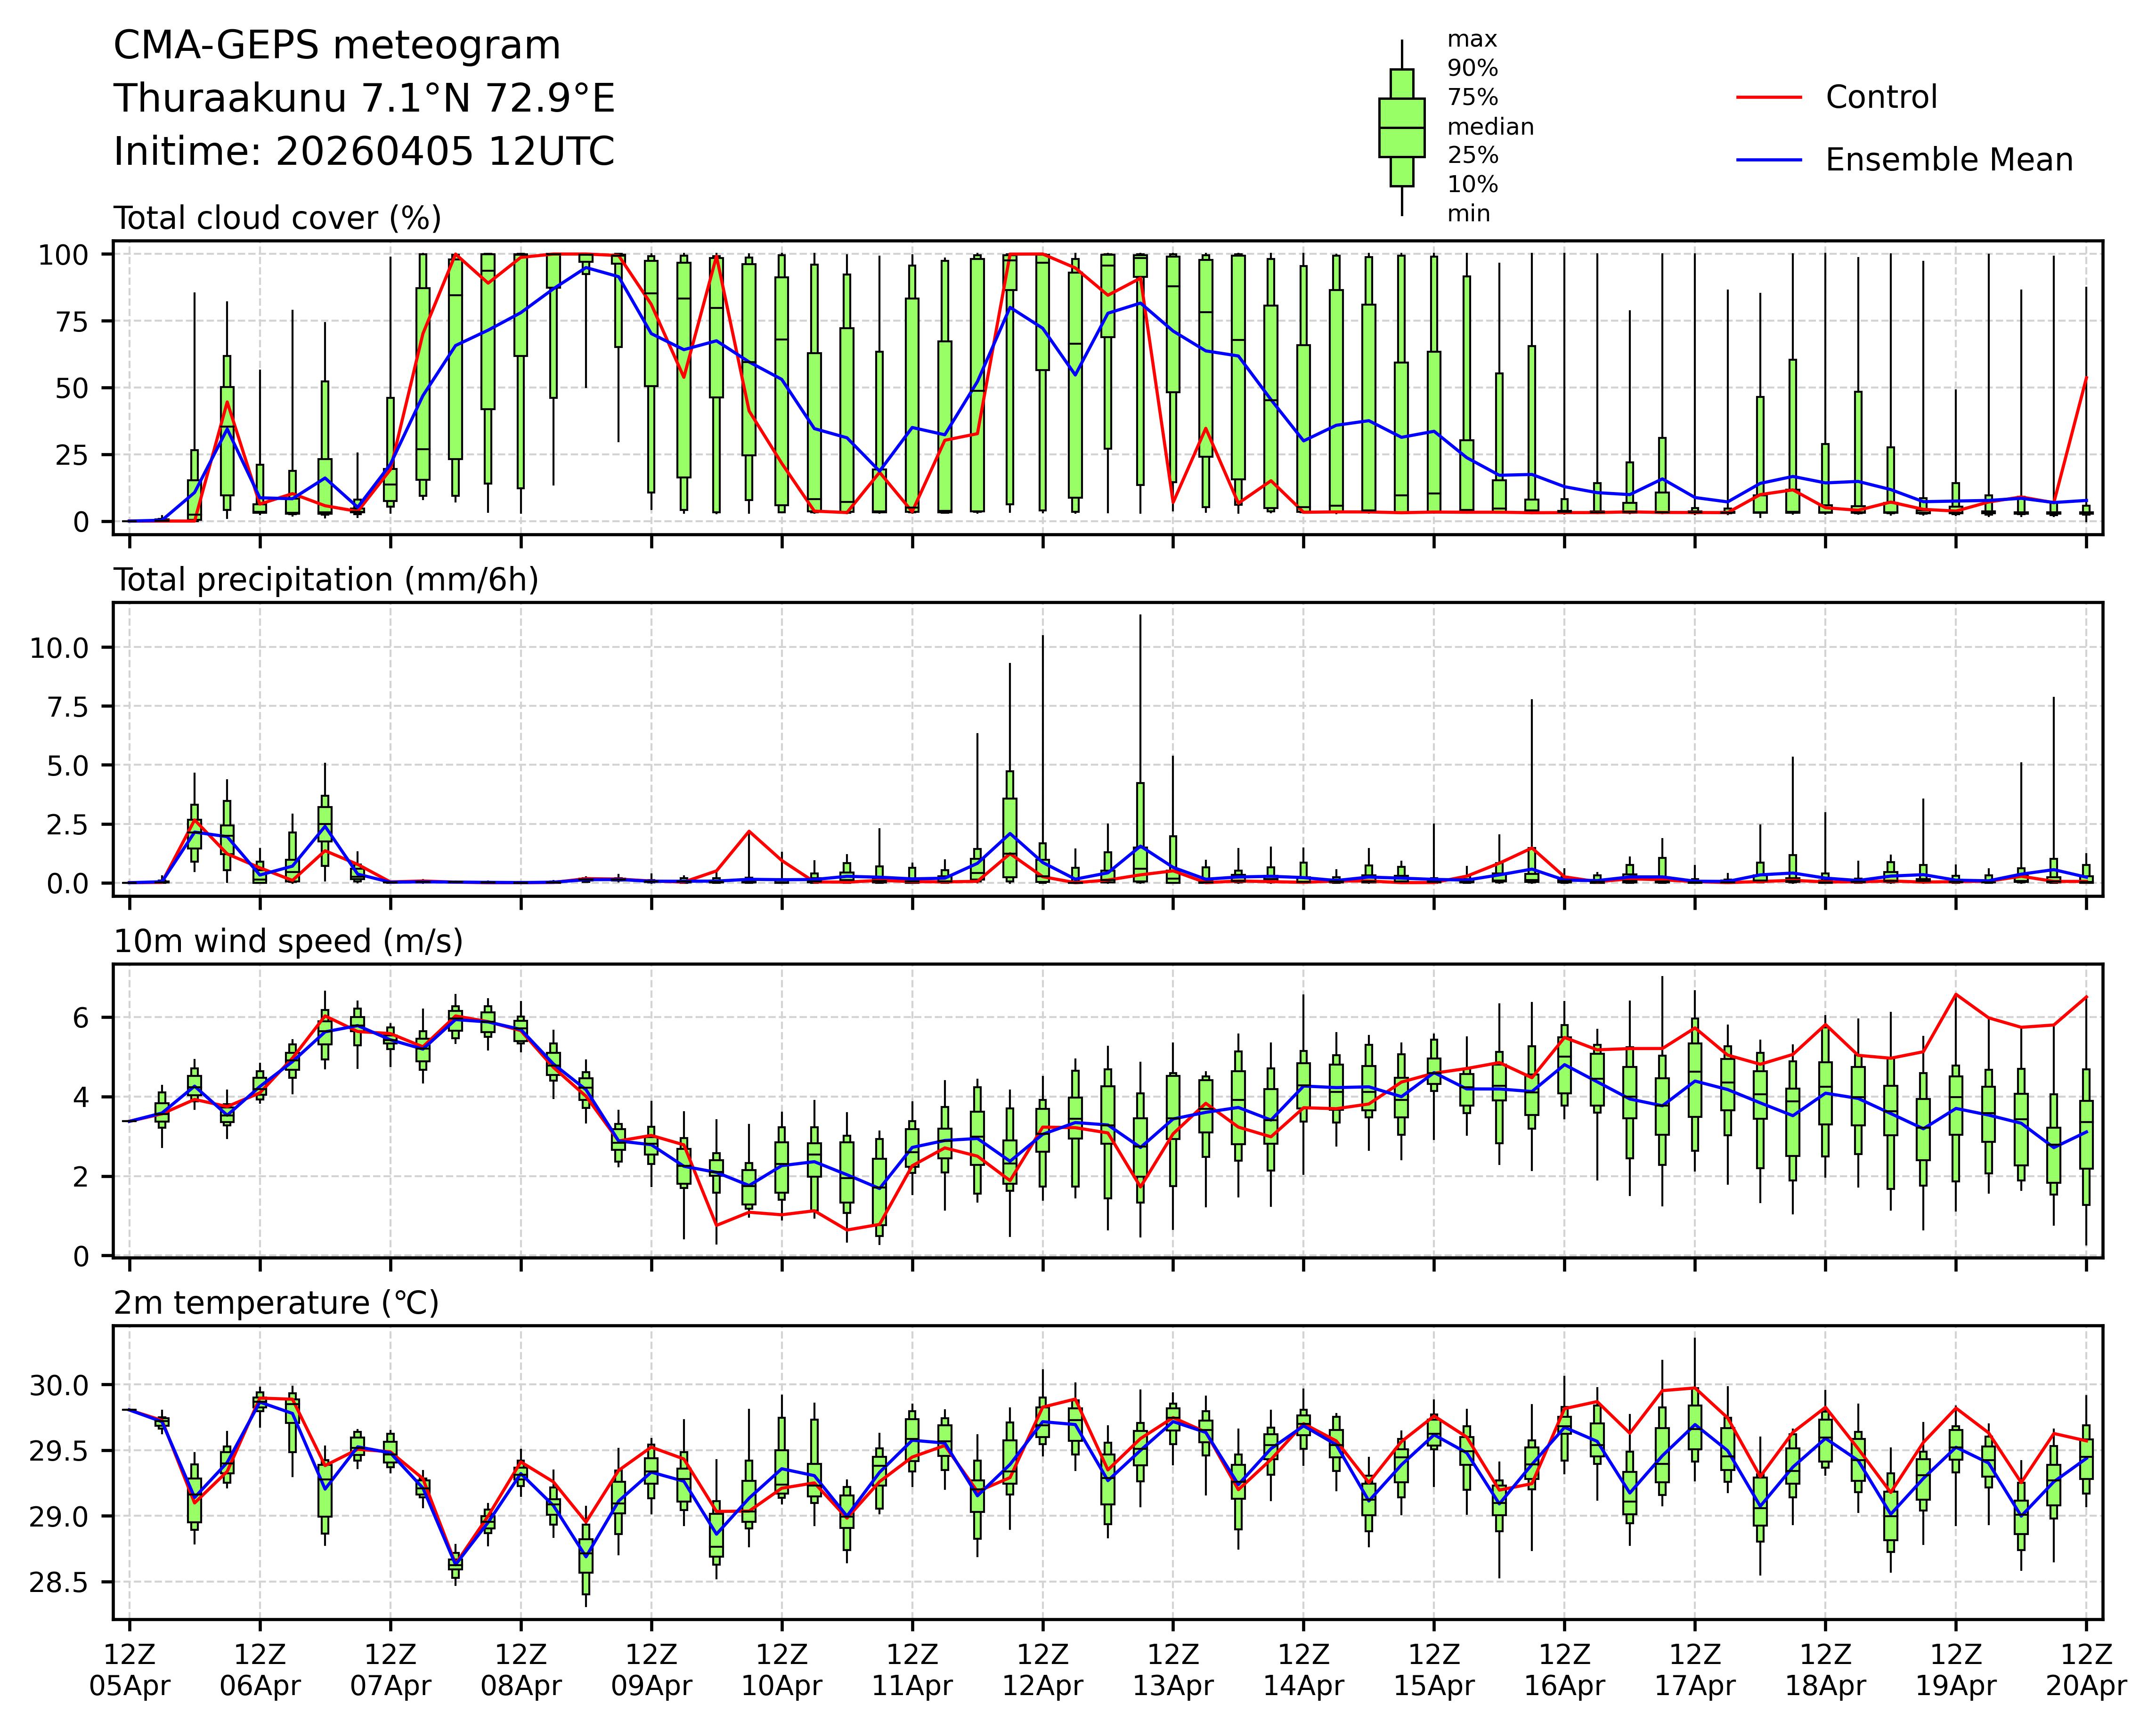2156x1729 pixels.
Task: Click the 100 tick on cloud cover axis
Action: (63, 255)
